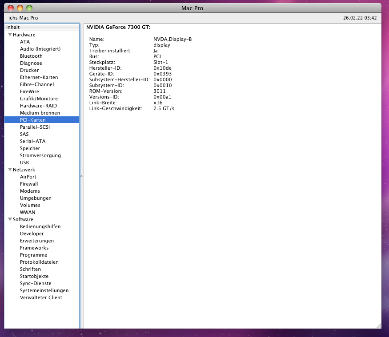The image size is (389, 337).
Task: Click the Link-Breite value x16
Action: click(158, 103)
